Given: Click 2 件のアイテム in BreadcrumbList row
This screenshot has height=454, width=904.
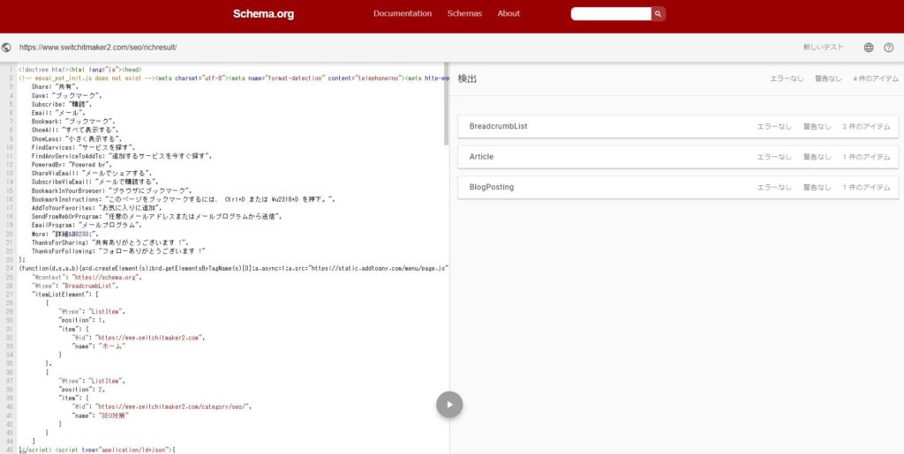Looking at the screenshot, I should tap(866, 127).
